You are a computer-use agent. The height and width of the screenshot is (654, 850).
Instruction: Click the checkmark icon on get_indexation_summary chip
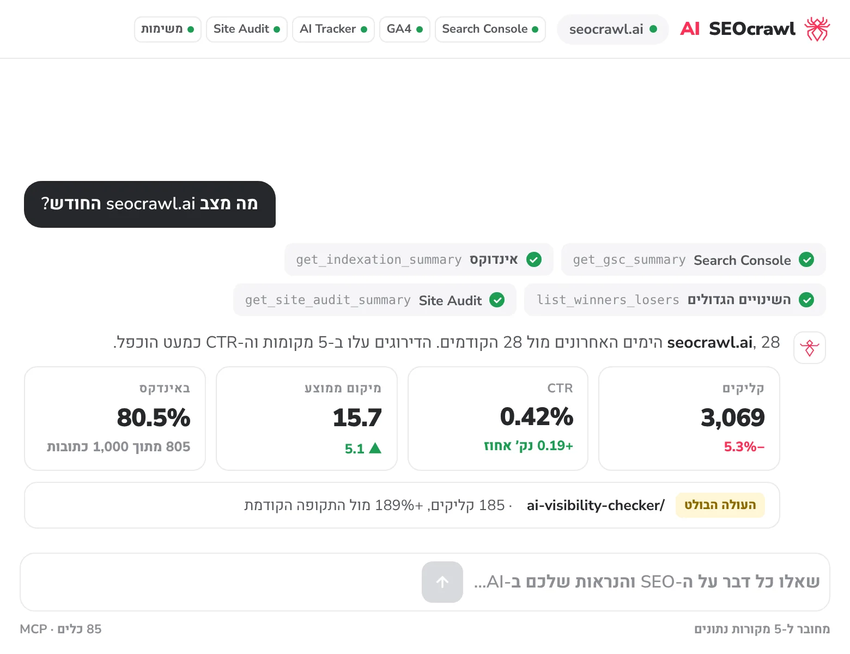(x=534, y=259)
